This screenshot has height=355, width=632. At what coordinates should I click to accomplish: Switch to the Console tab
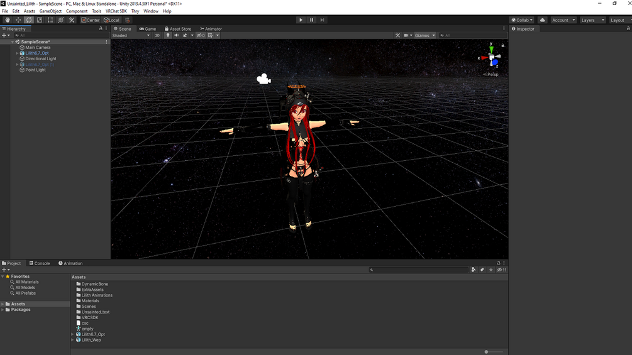[40, 263]
